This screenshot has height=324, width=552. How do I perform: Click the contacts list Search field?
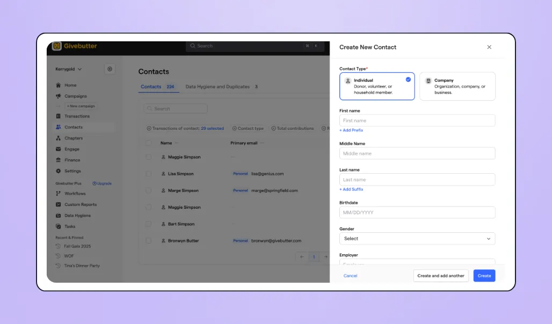point(175,109)
